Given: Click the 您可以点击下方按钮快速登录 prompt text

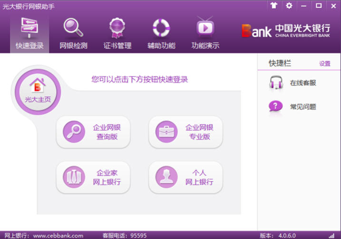Looking at the screenshot, I should click(x=140, y=79).
